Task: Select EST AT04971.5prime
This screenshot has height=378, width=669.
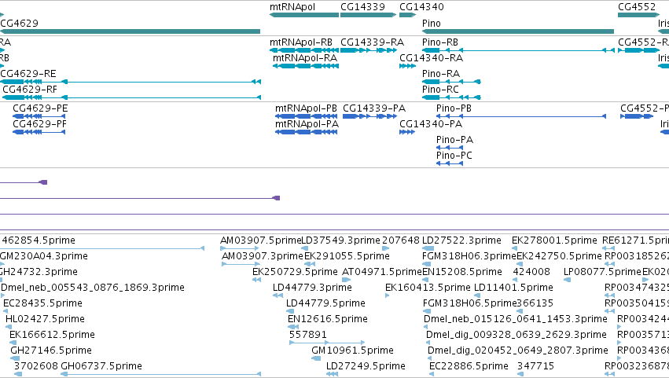Action: tap(382, 272)
